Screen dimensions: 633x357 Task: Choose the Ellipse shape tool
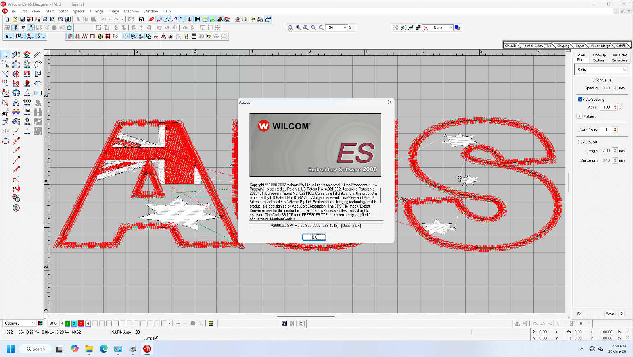tap(38, 83)
